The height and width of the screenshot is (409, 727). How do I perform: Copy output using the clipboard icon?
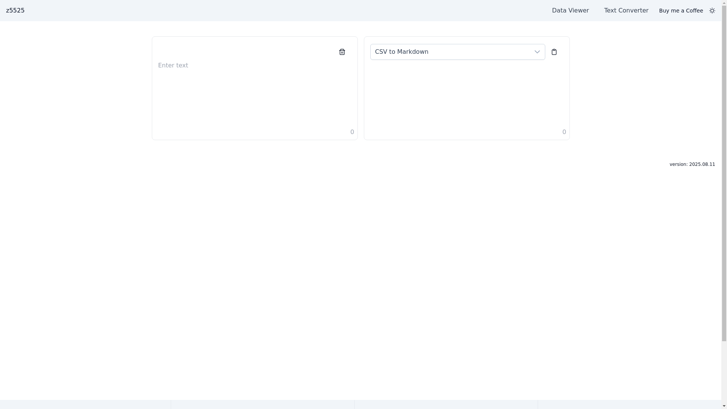coord(554,52)
